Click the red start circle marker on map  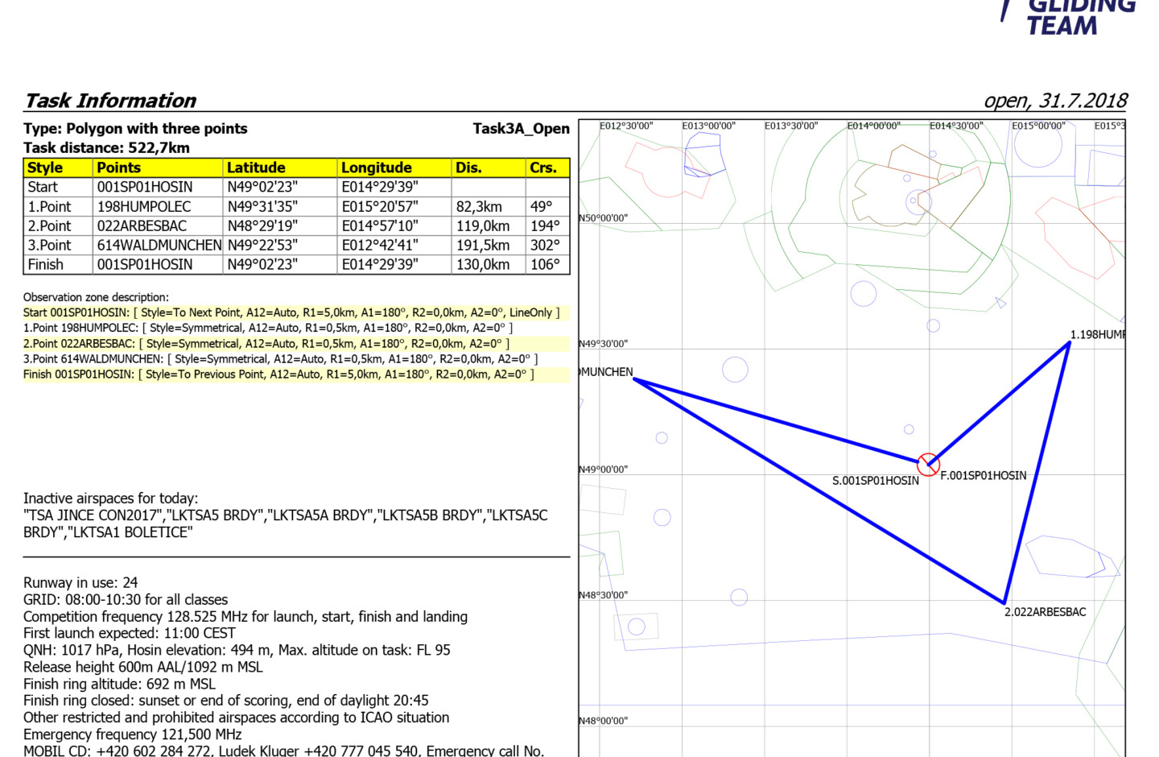coord(928,464)
